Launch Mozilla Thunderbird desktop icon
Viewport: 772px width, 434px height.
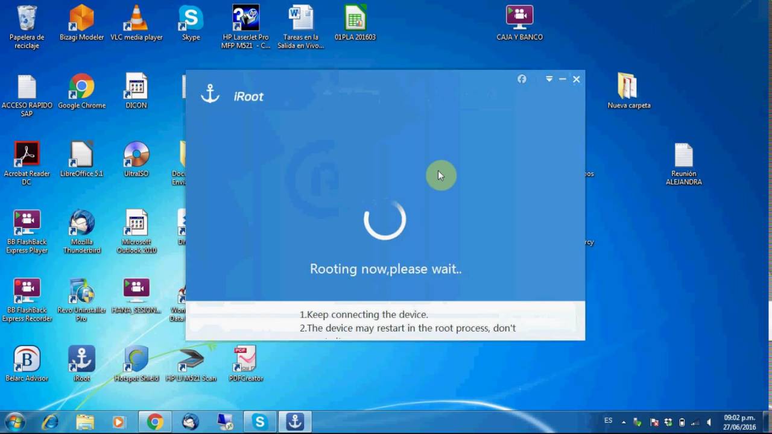point(81,232)
